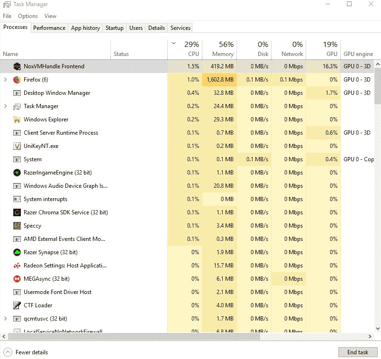This screenshot has width=381, height=359.
Task: Click the Firefox process icon
Action: coord(17,80)
